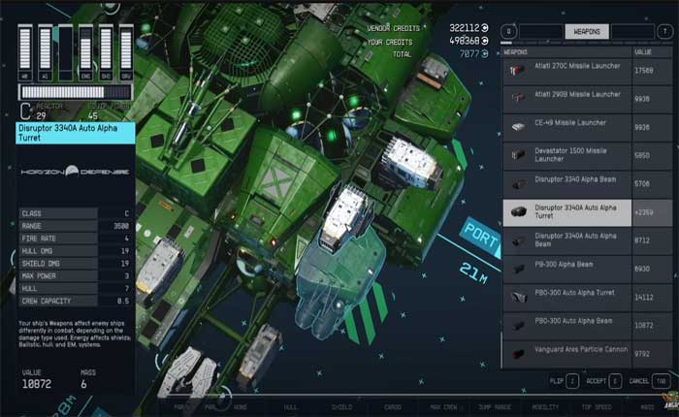
Task: Click the CE-49 Missile Launcher thumbnail icon
Action: tap(516, 126)
